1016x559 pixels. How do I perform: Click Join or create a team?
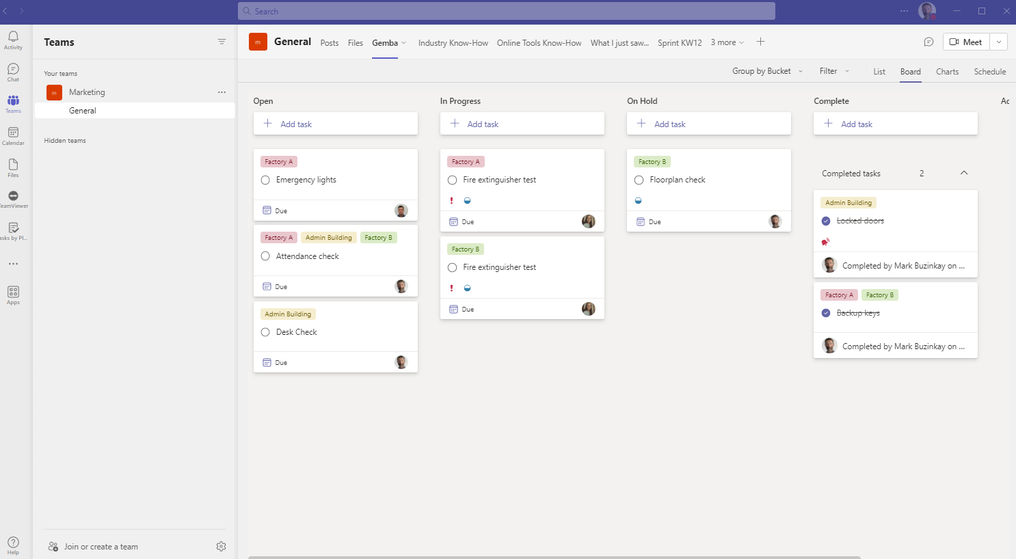pyautogui.click(x=94, y=547)
